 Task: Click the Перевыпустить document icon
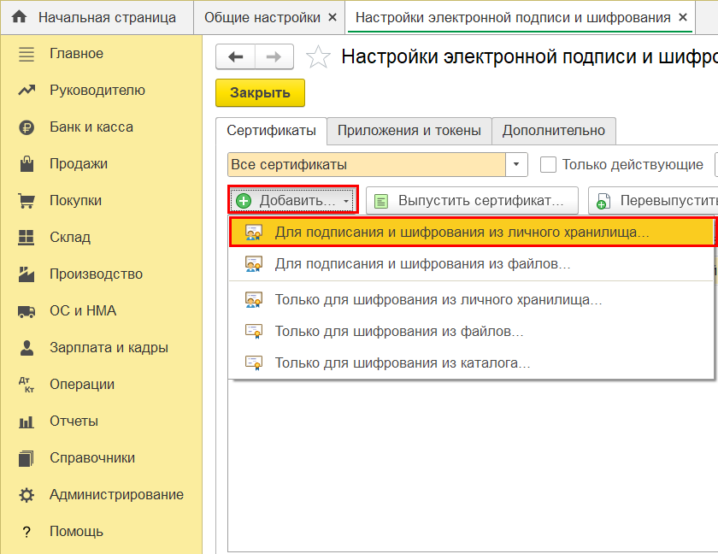pyautogui.click(x=603, y=201)
